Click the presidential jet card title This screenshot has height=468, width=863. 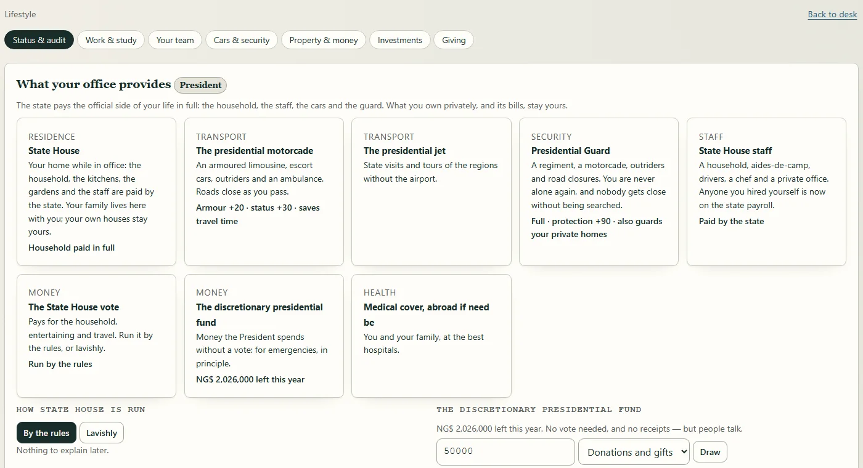pyautogui.click(x=404, y=151)
